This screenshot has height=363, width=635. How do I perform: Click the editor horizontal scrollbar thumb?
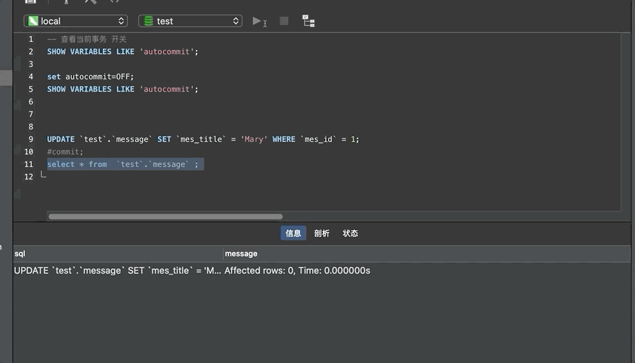pyautogui.click(x=165, y=216)
